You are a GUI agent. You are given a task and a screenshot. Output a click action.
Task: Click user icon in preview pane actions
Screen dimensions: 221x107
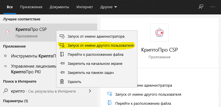tap(110, 94)
